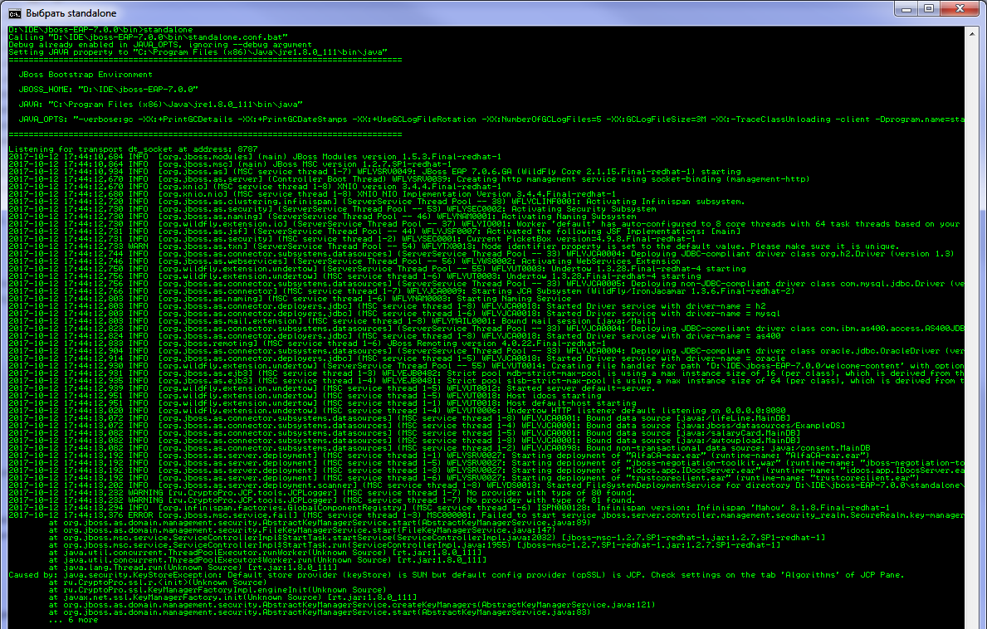Click the 'Выбрать standalone' window title

[71, 13]
